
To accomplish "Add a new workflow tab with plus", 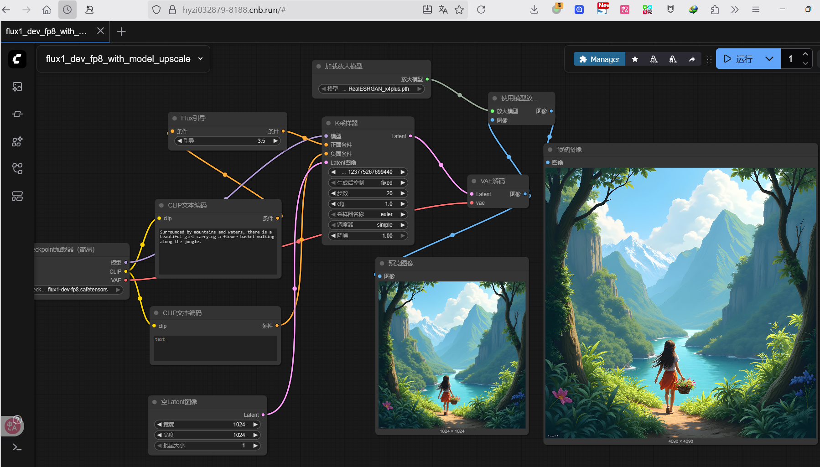I will click(121, 31).
